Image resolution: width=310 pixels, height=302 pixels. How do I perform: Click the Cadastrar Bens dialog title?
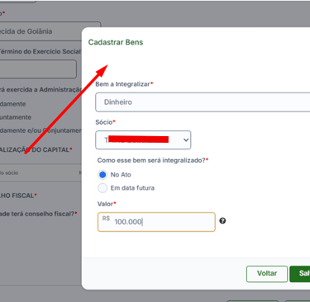pos(116,42)
